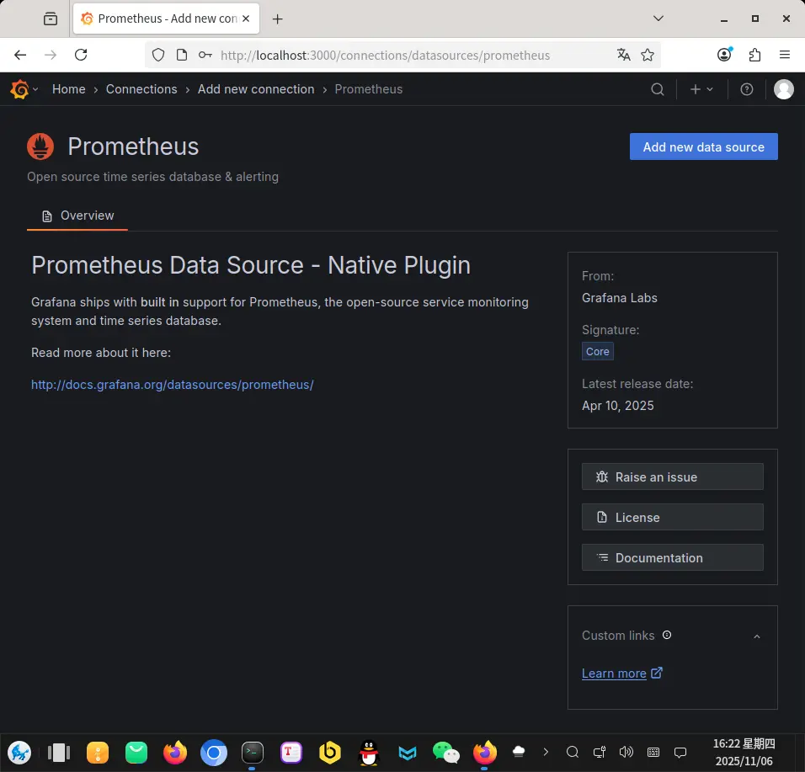Open the docs.grafana.org prometheus link

172,385
